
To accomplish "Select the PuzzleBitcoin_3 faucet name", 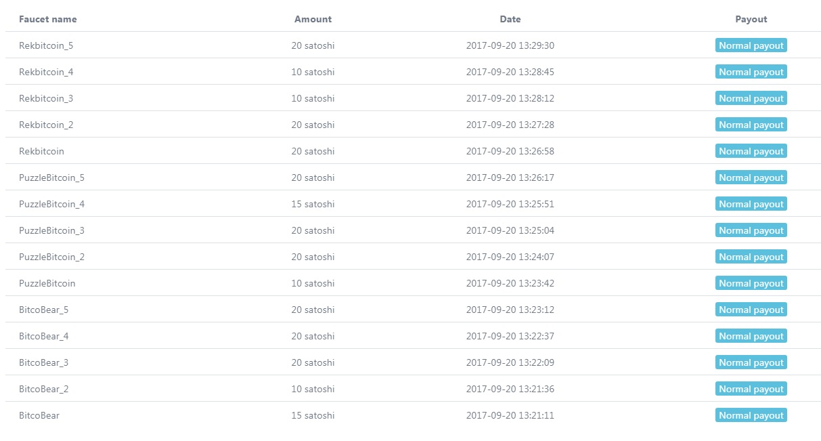I will point(51,230).
